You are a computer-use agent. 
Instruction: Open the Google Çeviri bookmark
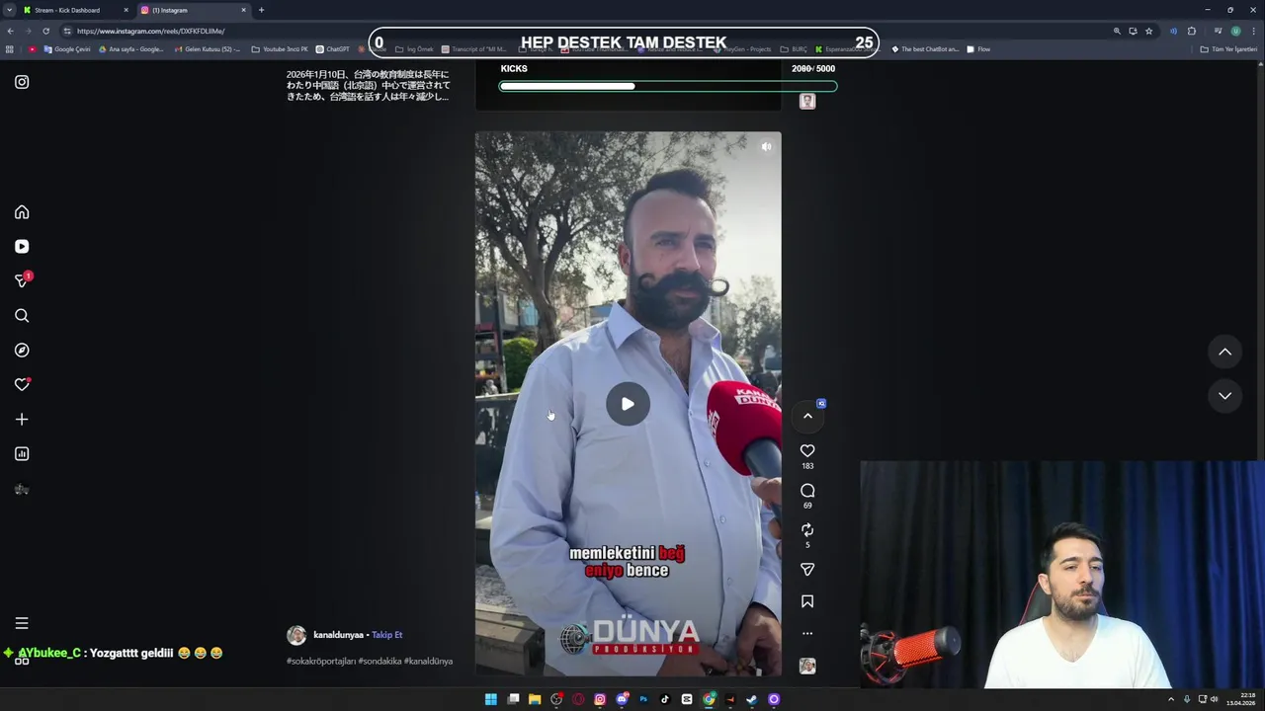pos(67,49)
